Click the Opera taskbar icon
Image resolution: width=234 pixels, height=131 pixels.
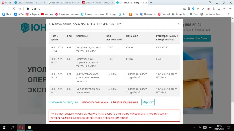coord(21,128)
